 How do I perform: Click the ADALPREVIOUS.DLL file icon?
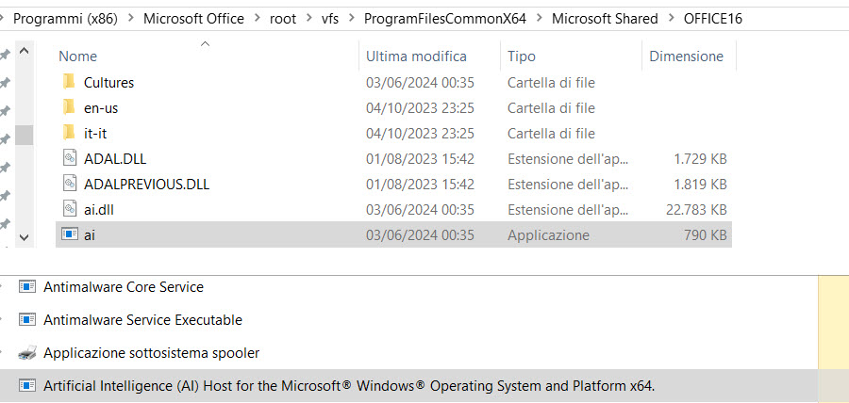(x=69, y=184)
